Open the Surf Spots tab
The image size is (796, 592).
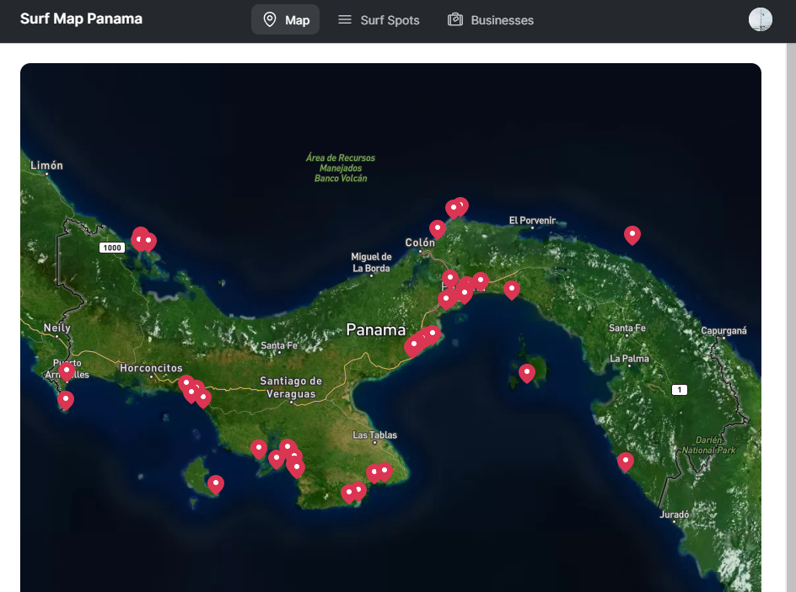(x=379, y=19)
